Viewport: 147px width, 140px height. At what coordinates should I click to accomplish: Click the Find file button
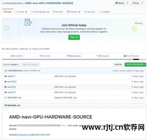(118, 64)
